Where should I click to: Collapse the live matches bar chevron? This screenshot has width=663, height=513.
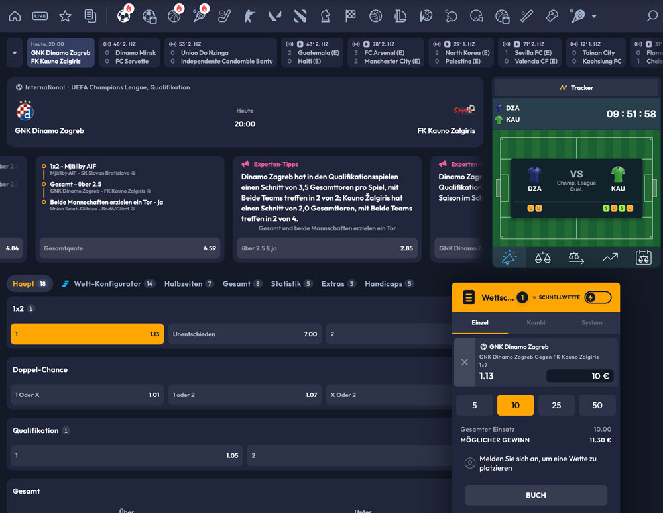[15, 53]
